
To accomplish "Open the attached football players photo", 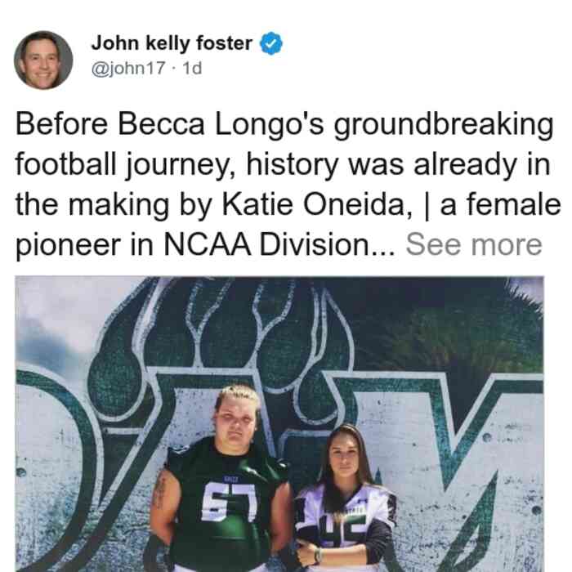I will coord(279,424).
